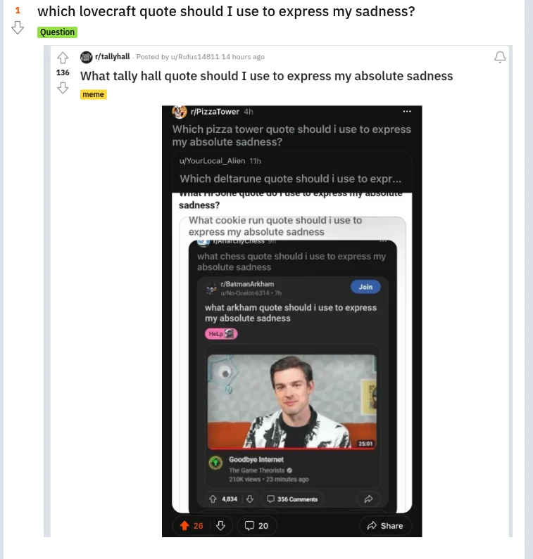533x559 pixels.
Task: Click the Goodbye Internet video thumbnail
Action: [x=292, y=400]
